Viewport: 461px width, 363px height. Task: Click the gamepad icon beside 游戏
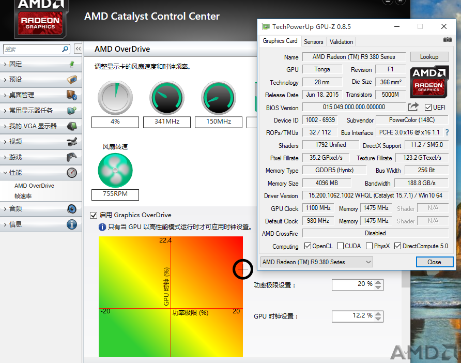tap(72, 157)
